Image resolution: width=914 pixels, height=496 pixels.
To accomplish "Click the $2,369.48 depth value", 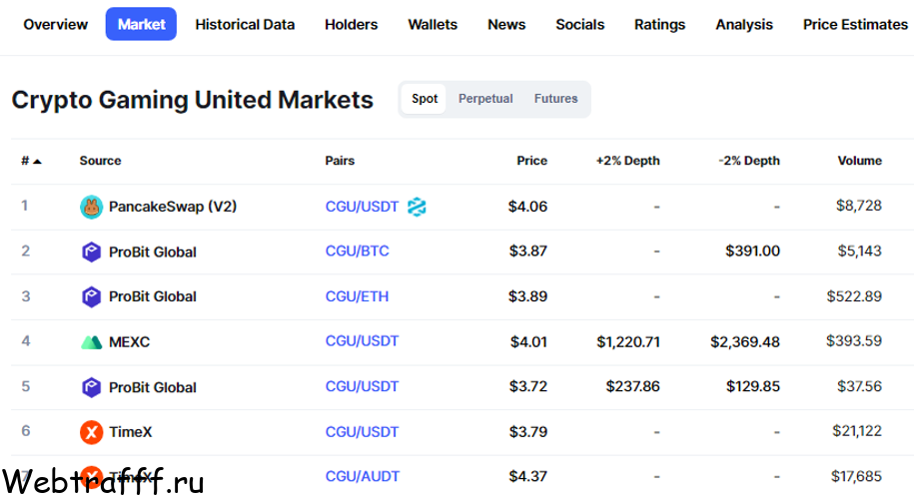I will [x=745, y=341].
